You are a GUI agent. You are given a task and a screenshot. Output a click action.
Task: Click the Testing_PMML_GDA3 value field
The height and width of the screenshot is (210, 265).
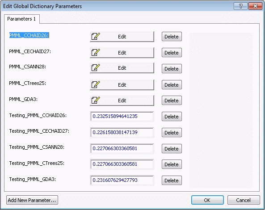(122, 180)
